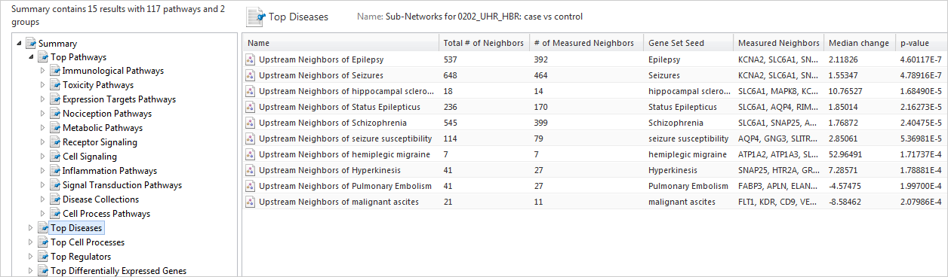
Task: Sort by Median change column header
Action: pos(859,43)
